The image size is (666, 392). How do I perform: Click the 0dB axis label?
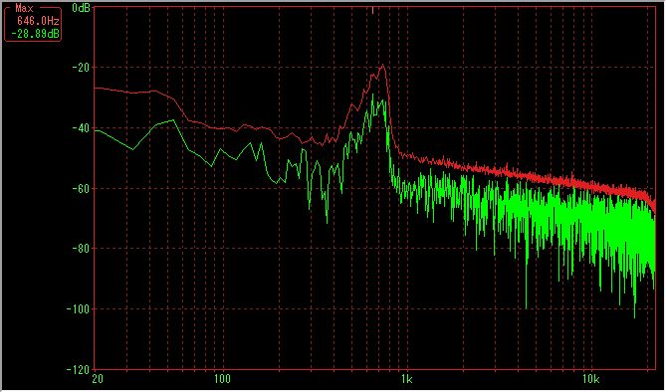81,8
